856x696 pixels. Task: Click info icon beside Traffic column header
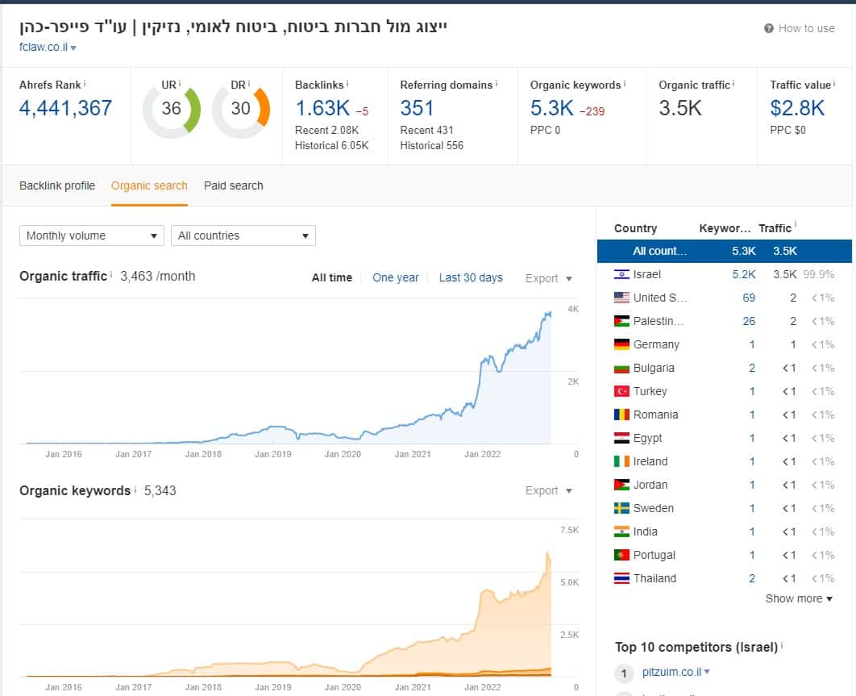796,224
